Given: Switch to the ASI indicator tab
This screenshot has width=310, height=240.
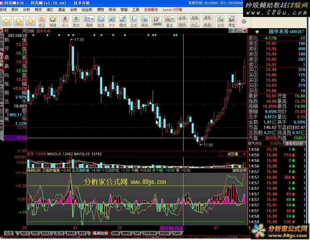Looking at the screenshot, I should click(x=82, y=233).
